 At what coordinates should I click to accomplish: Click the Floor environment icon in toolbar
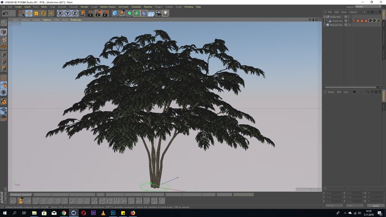[151, 14]
